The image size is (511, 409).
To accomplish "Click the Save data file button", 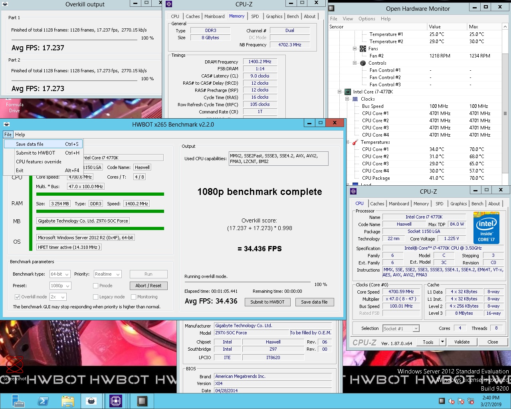I will tap(314, 302).
